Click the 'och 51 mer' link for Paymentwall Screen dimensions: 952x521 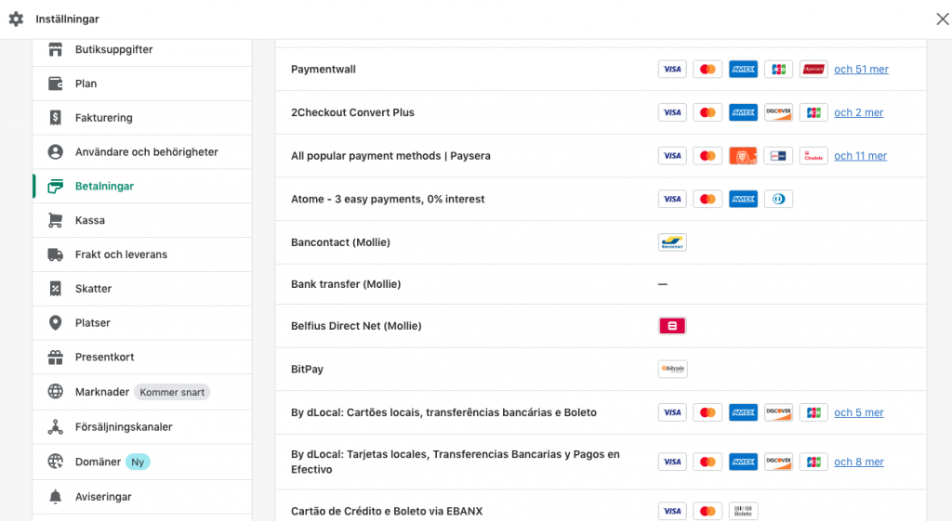tap(861, 69)
